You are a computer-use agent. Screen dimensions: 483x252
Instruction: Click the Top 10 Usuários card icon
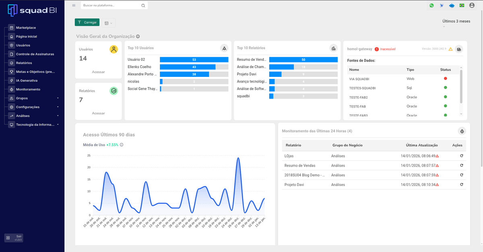pyautogui.click(x=224, y=48)
